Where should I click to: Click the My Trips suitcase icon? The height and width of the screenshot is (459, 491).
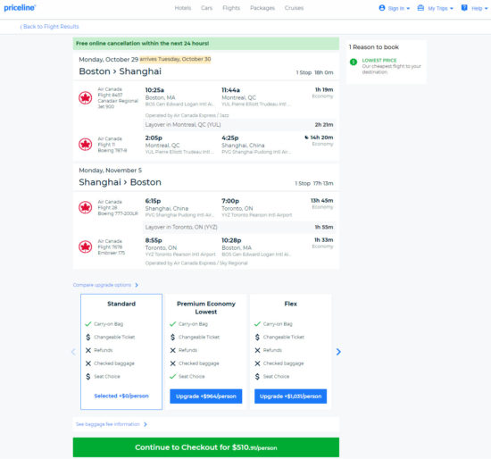point(420,8)
